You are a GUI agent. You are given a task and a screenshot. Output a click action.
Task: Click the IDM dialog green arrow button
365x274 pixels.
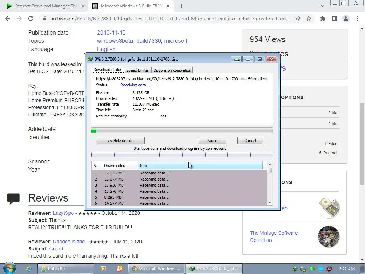pos(237,59)
